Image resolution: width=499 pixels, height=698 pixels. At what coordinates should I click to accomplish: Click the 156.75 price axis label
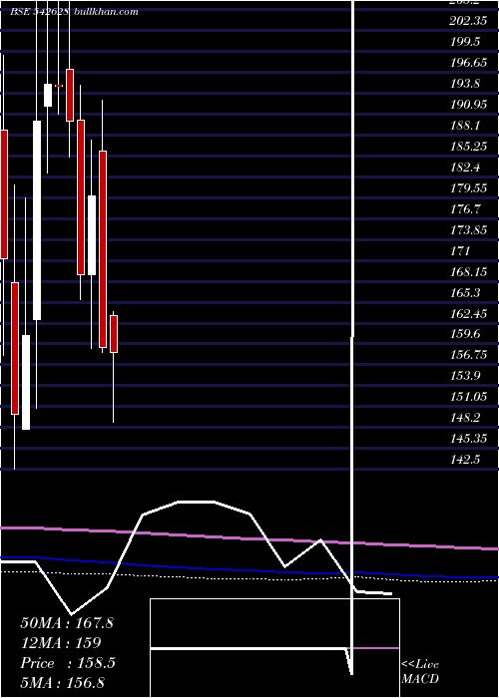pyautogui.click(x=468, y=355)
